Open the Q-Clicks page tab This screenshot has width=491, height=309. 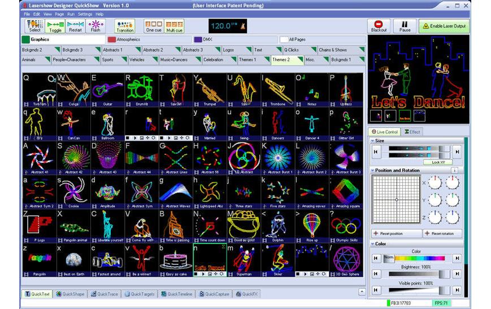(300, 50)
